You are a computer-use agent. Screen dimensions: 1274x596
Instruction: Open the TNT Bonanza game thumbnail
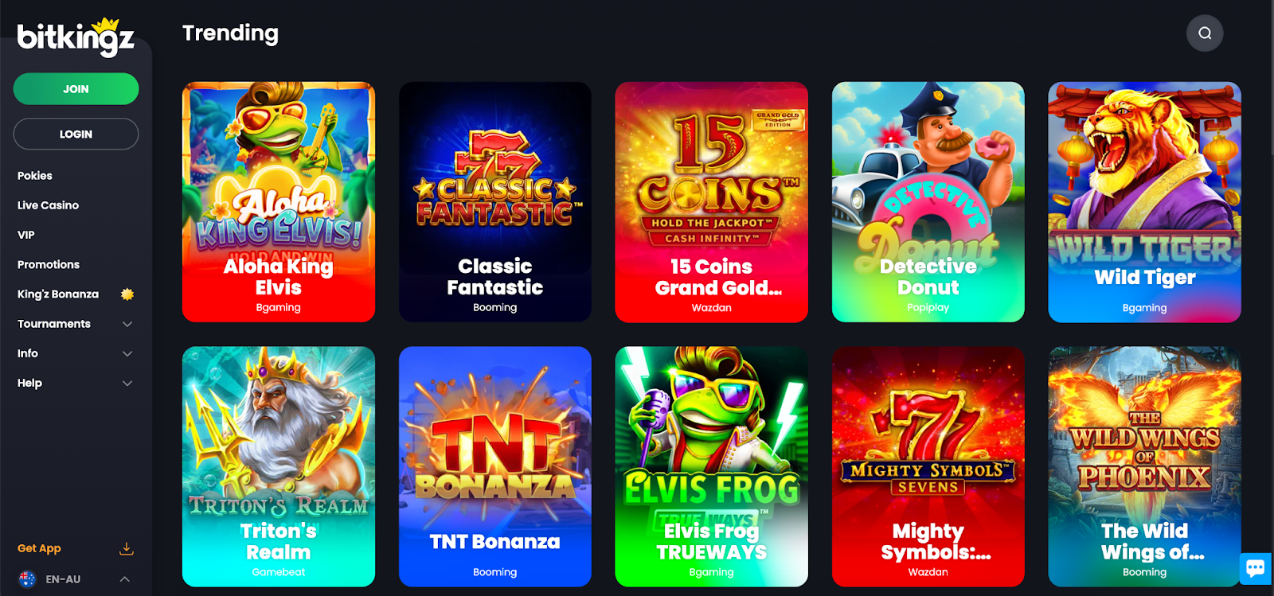click(495, 466)
